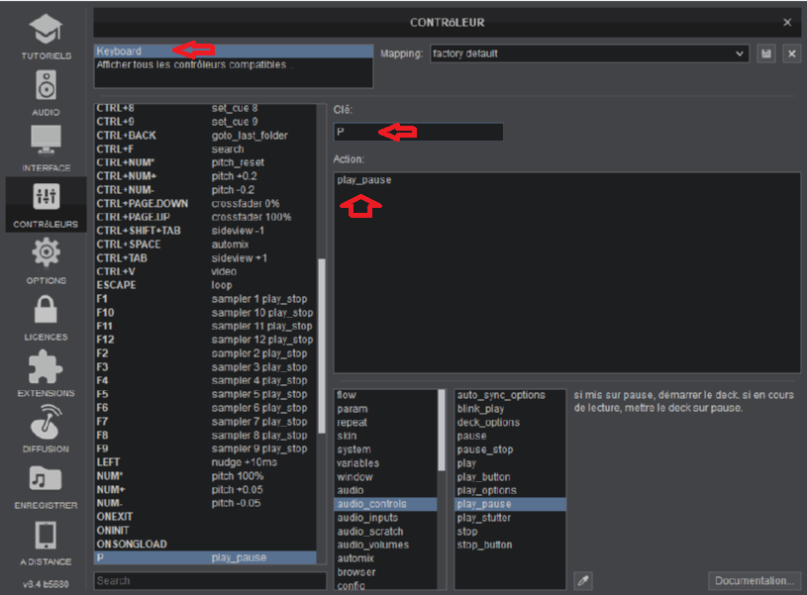Open the Options gear icon
This screenshot has height=595, width=807.
[46, 254]
